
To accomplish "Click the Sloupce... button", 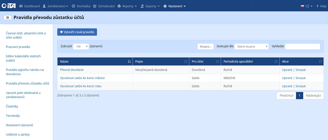I will click(205, 46).
